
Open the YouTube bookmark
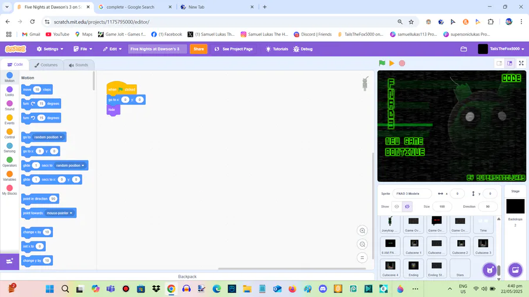pos(58,35)
